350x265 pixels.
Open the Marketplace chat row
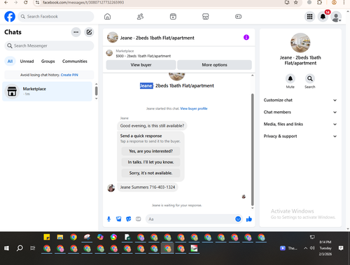click(48, 92)
